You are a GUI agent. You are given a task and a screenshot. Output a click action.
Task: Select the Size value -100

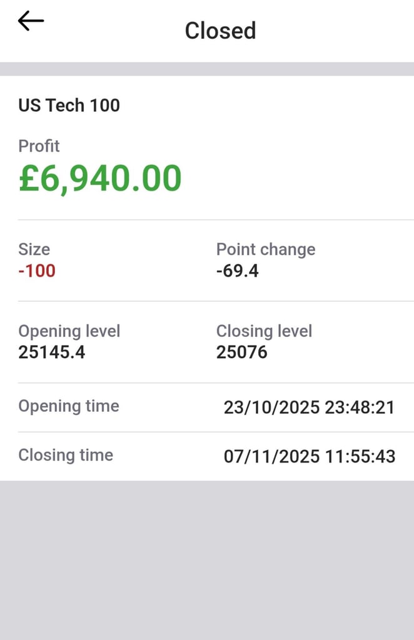[x=36, y=271]
